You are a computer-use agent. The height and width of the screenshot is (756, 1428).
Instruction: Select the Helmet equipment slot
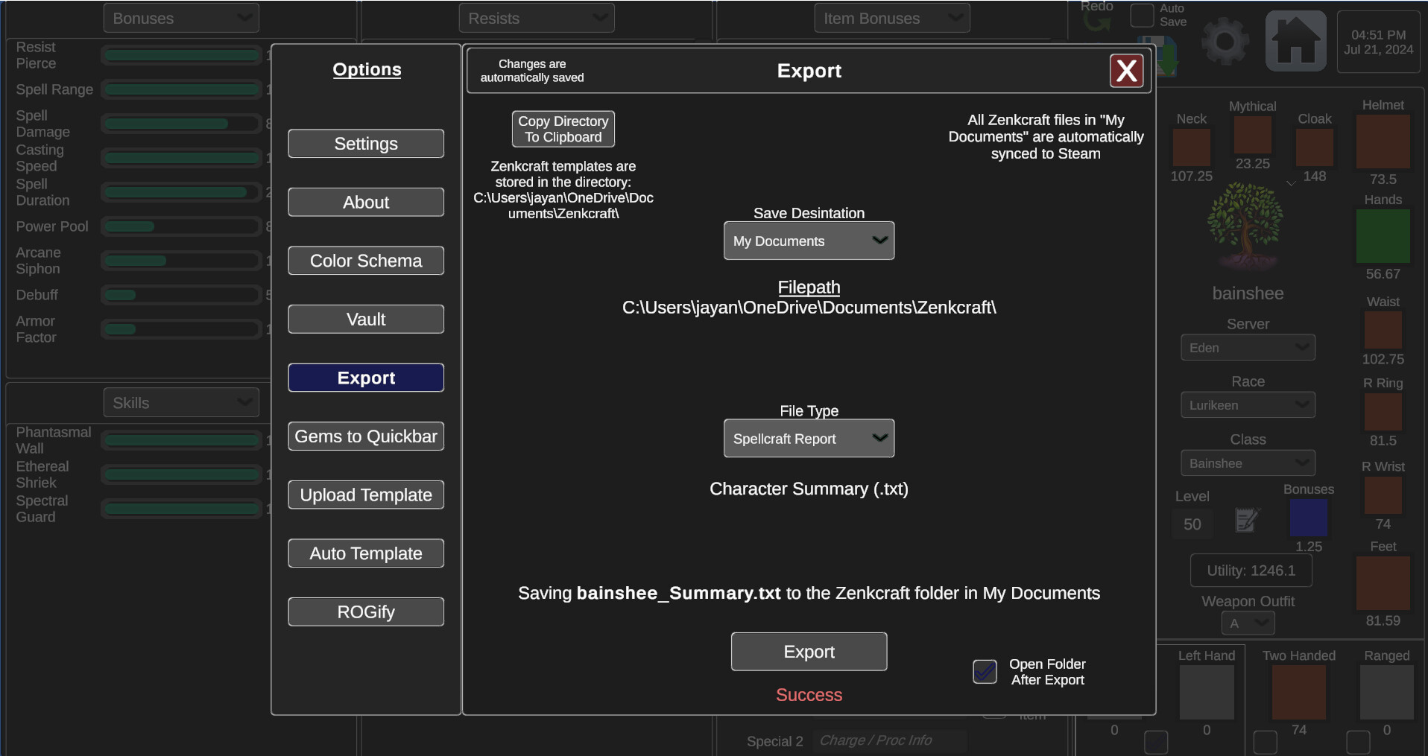1383,142
